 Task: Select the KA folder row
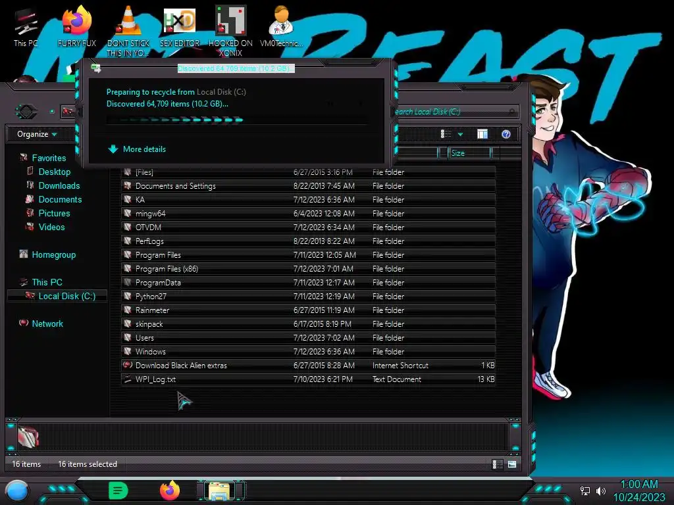[x=308, y=200]
